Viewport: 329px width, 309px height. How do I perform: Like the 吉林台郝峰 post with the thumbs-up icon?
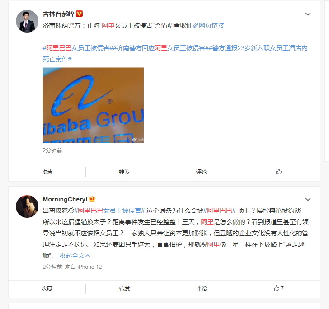(279, 172)
